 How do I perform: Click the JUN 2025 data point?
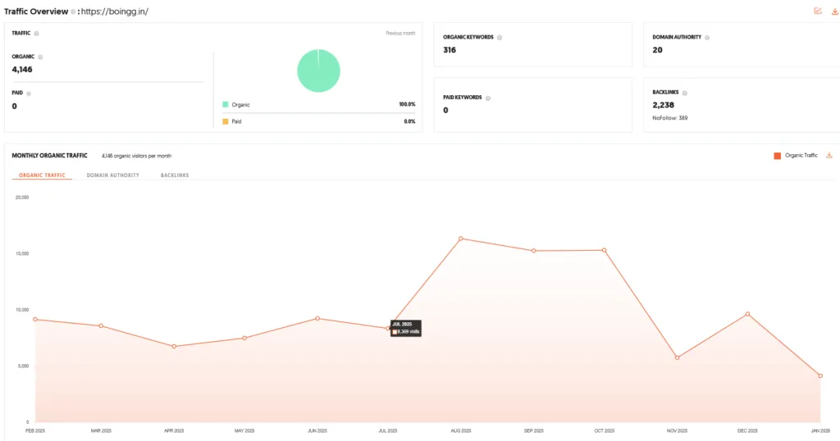click(x=317, y=318)
